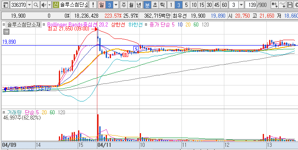Image resolution: width=298 pixels, height=150 pixels.
Task: Click the 04/09 date axis marker
Action: pyautogui.click(x=9, y=146)
